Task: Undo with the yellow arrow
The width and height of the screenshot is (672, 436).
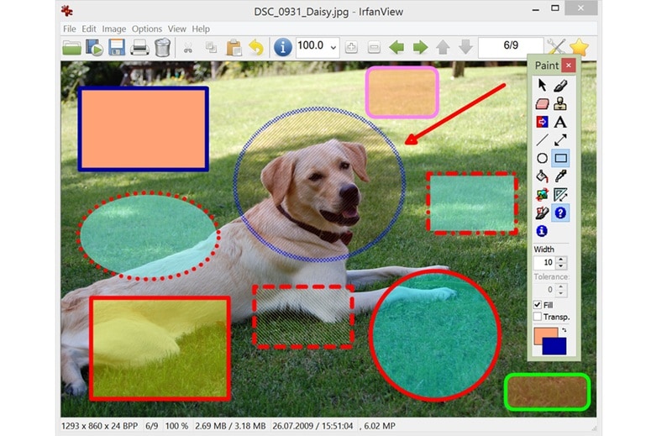Action: (257, 47)
